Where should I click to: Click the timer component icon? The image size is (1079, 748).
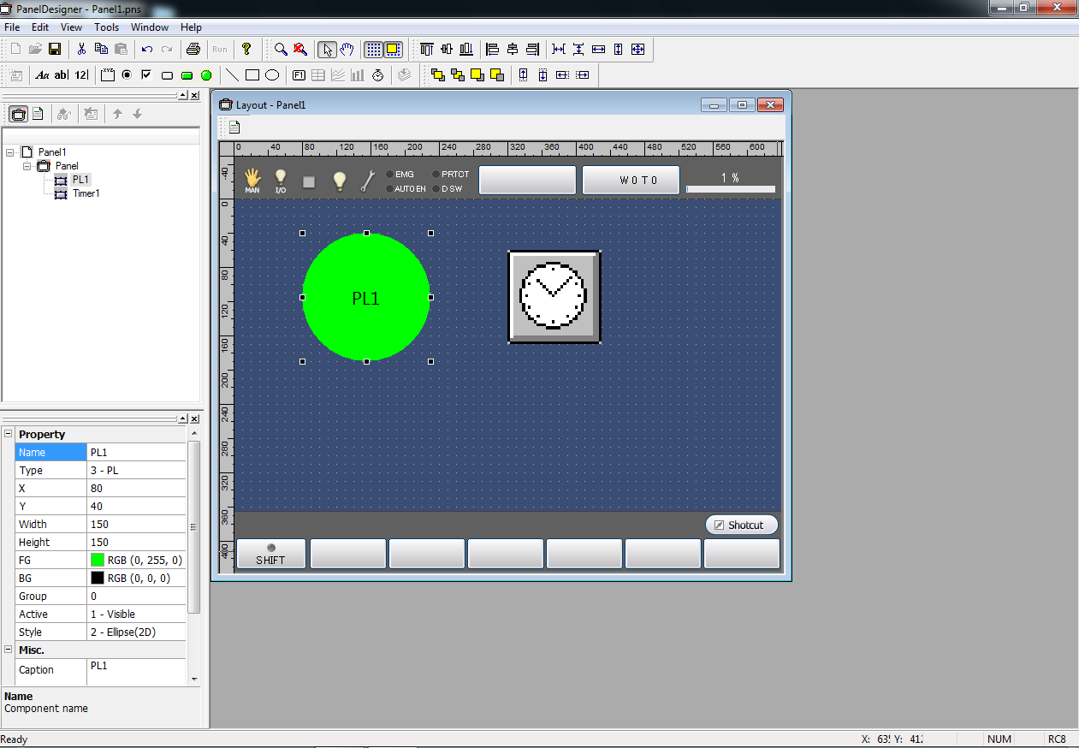tap(378, 75)
